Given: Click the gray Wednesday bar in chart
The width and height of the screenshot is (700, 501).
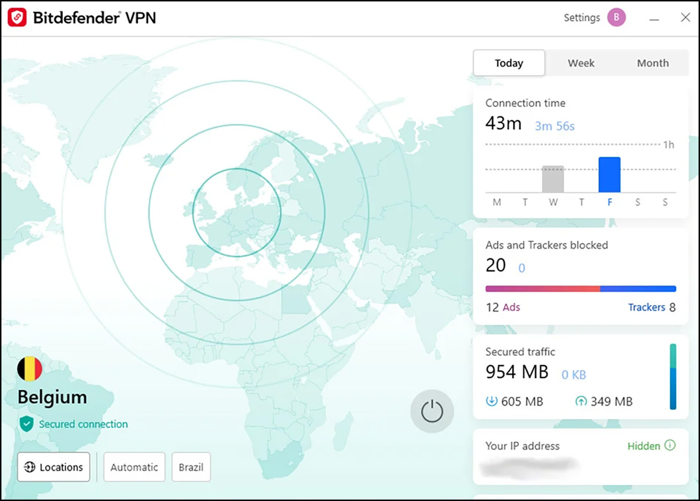Looking at the screenshot, I should click(x=553, y=179).
